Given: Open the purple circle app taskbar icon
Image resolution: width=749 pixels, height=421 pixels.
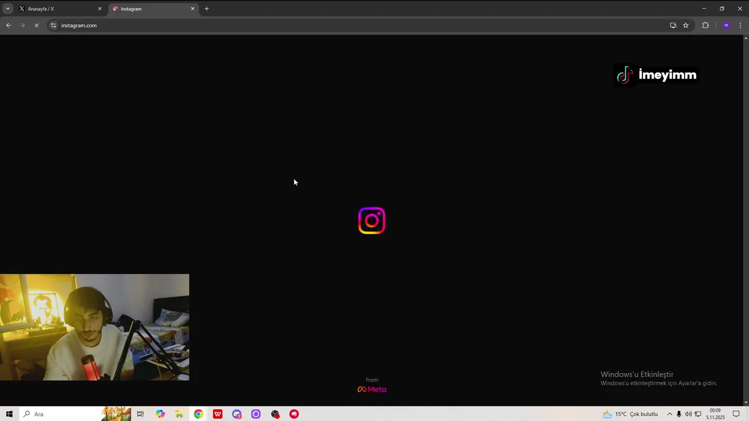Looking at the screenshot, I should [256, 414].
